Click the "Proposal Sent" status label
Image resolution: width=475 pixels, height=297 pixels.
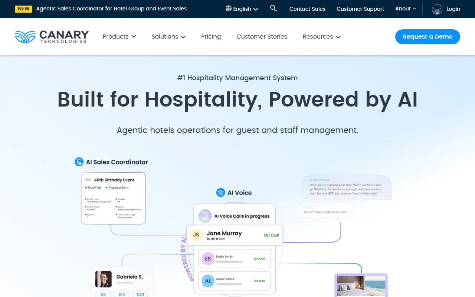click(119, 187)
